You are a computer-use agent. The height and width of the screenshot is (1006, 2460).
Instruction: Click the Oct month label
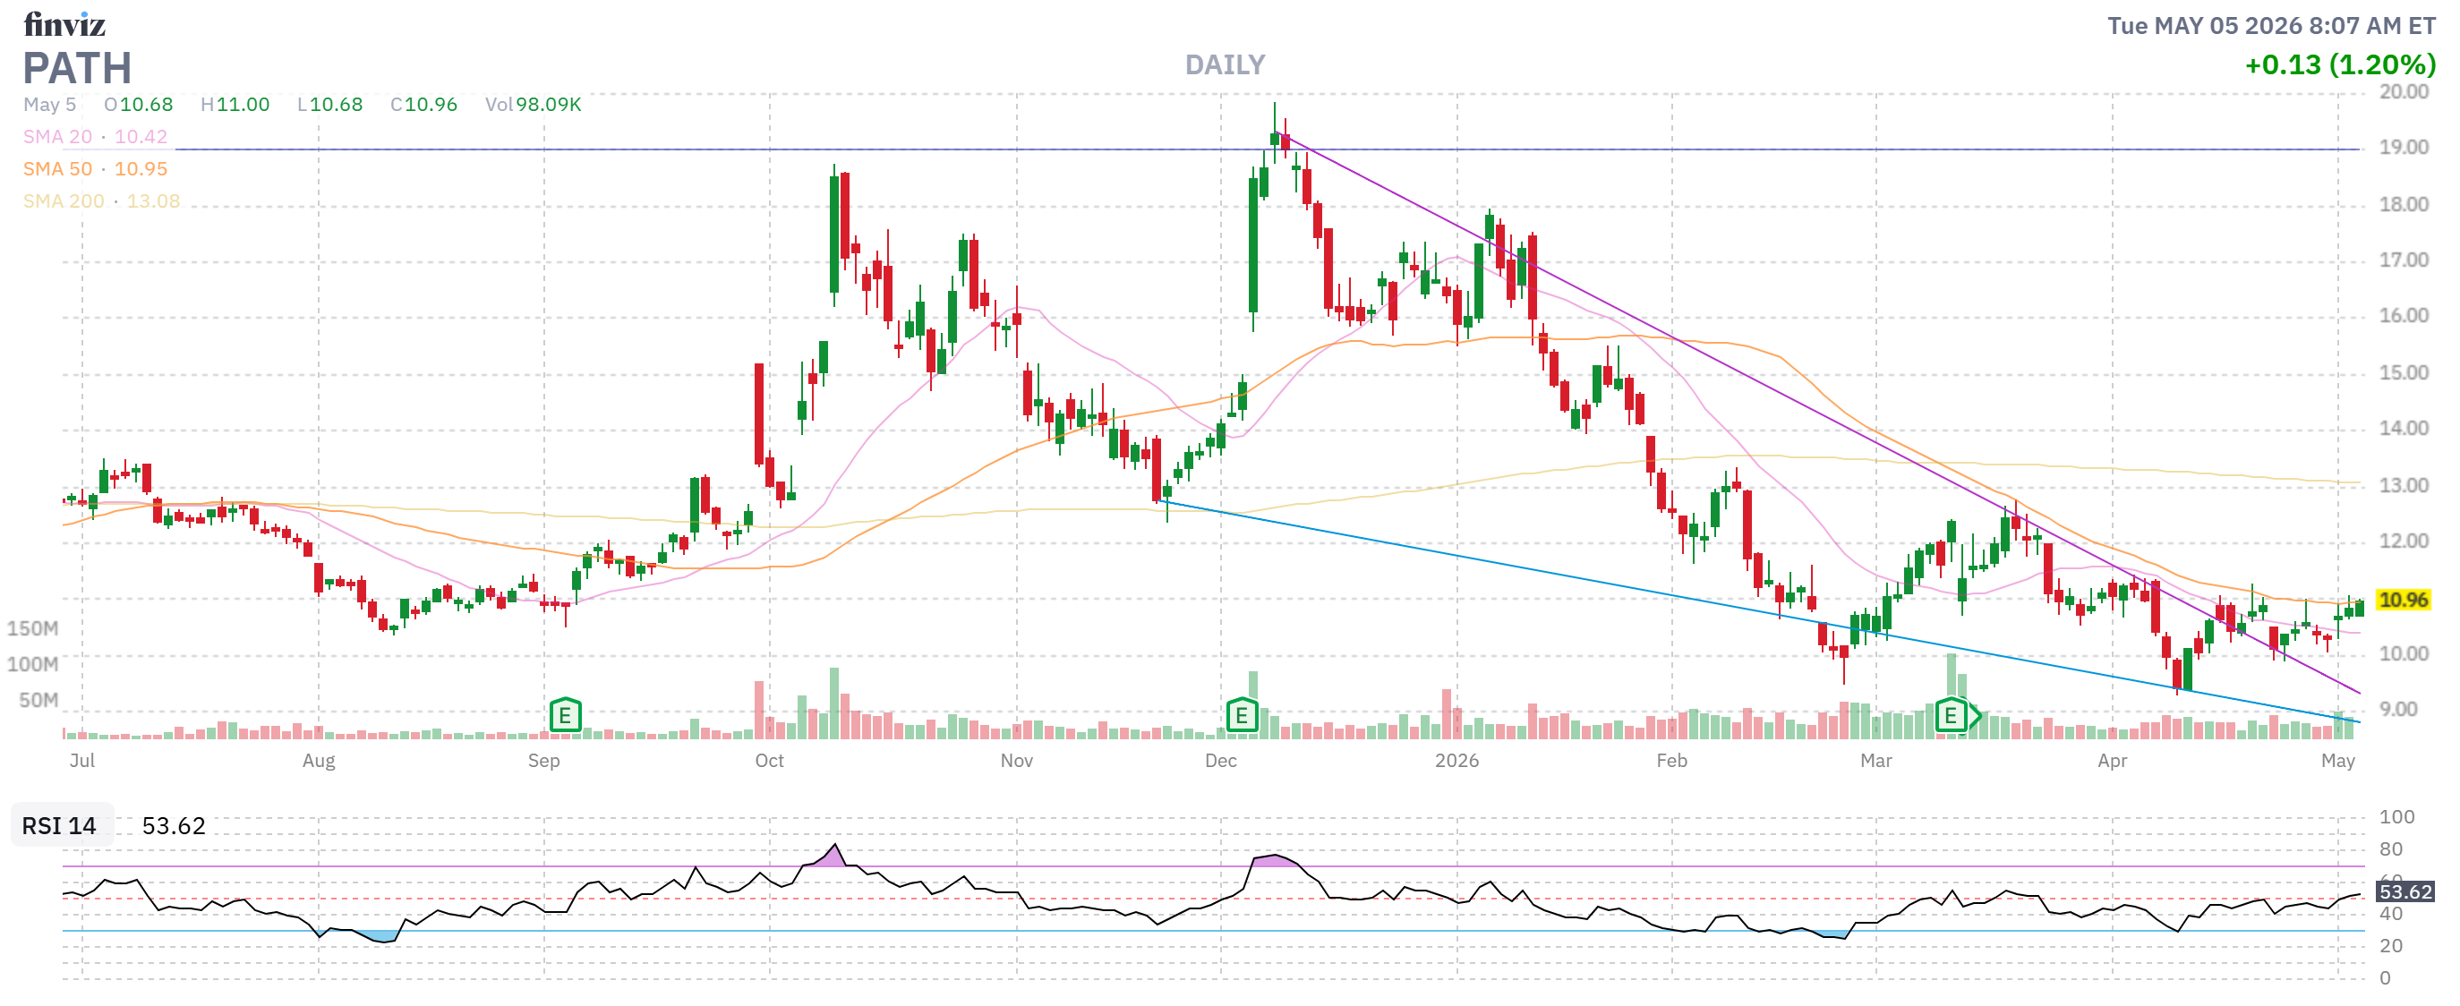pyautogui.click(x=770, y=761)
